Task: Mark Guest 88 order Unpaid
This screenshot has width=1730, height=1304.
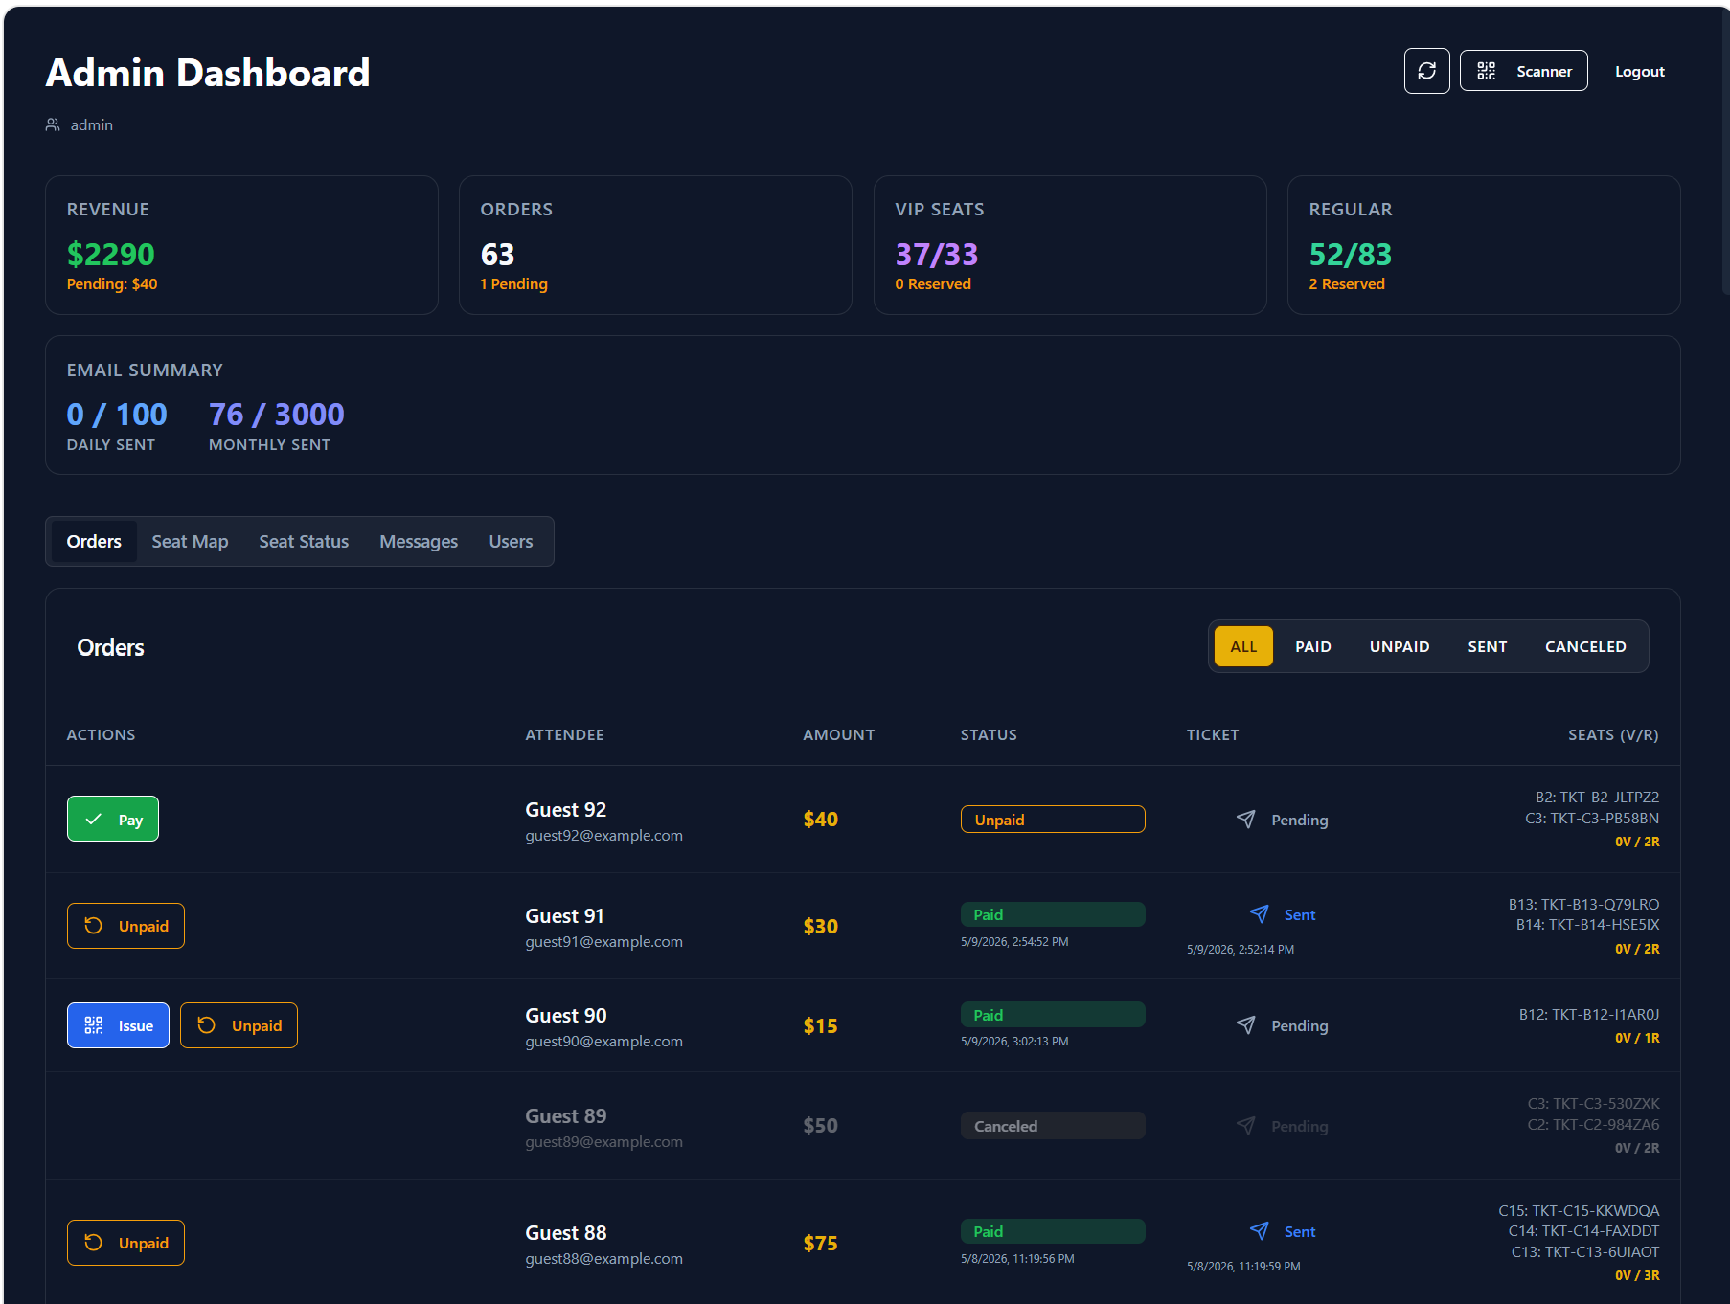Action: coord(125,1243)
